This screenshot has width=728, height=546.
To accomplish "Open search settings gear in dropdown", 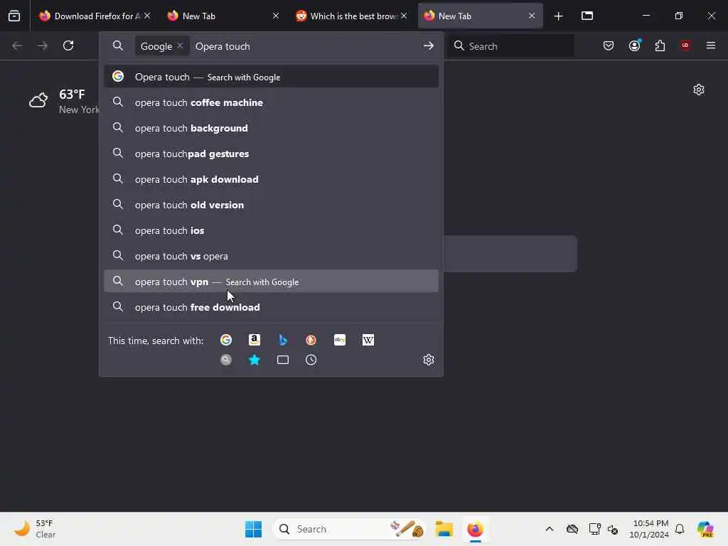I will (429, 360).
